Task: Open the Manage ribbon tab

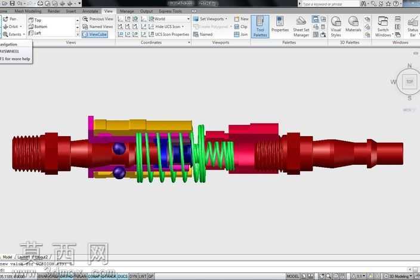Action: (127, 11)
